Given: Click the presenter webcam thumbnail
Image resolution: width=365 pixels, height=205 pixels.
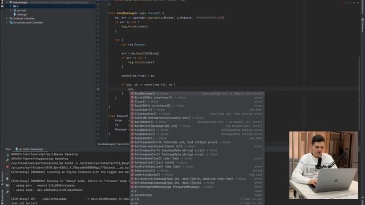Looking at the screenshot, I should pos(323,165).
